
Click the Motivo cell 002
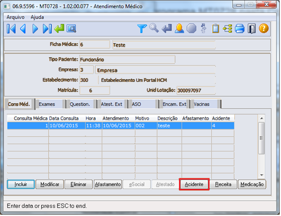coord(146,126)
